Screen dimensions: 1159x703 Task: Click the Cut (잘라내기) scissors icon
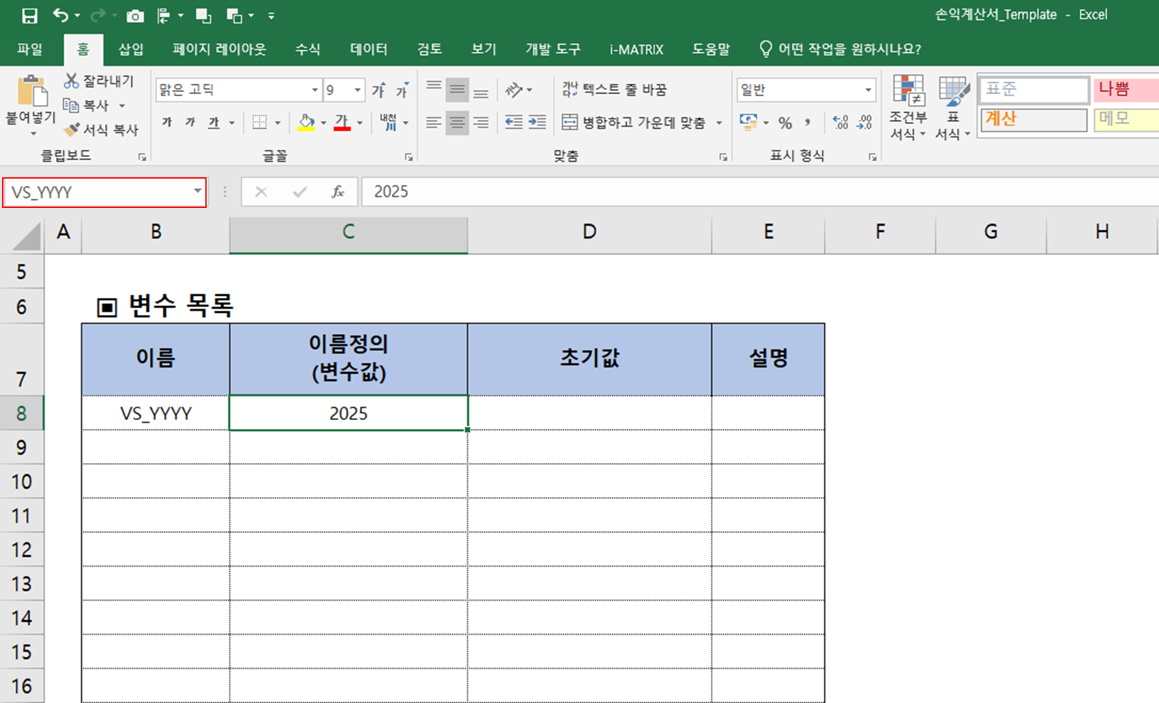tap(71, 81)
